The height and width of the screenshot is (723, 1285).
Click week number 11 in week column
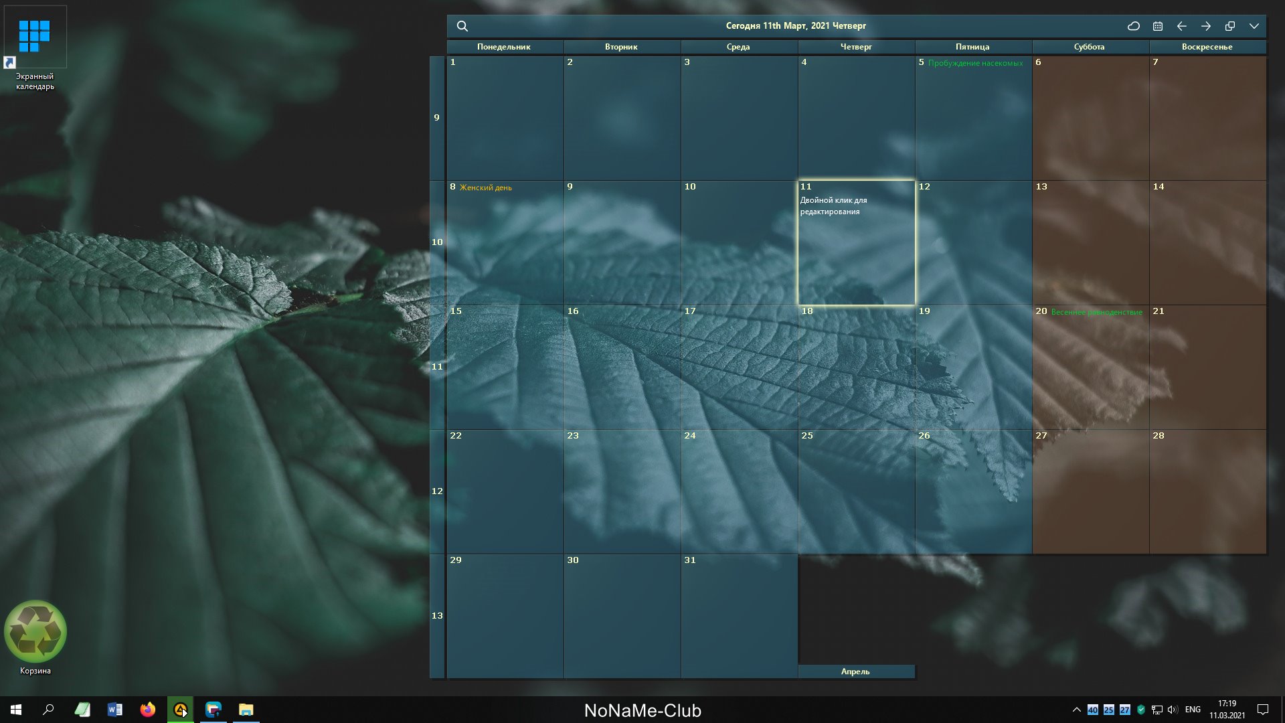click(x=437, y=367)
